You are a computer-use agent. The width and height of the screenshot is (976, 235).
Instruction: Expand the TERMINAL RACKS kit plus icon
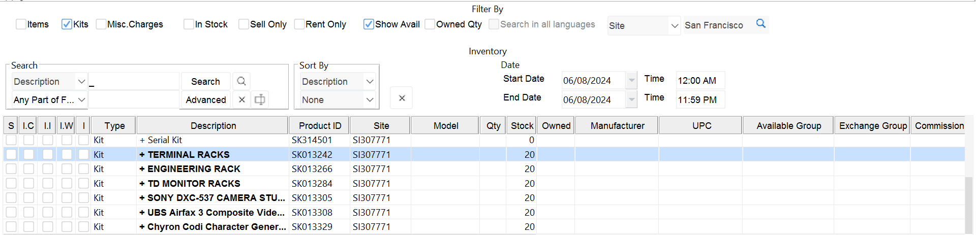point(142,155)
